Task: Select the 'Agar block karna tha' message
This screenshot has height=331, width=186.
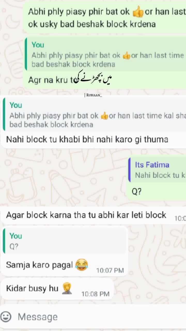Action: 94,215
